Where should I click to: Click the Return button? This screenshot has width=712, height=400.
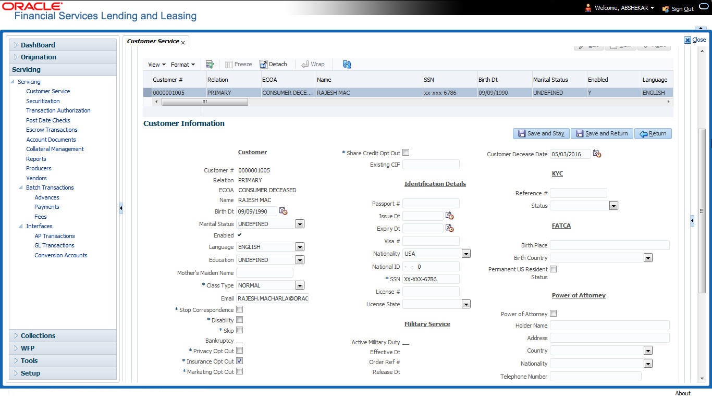653,134
